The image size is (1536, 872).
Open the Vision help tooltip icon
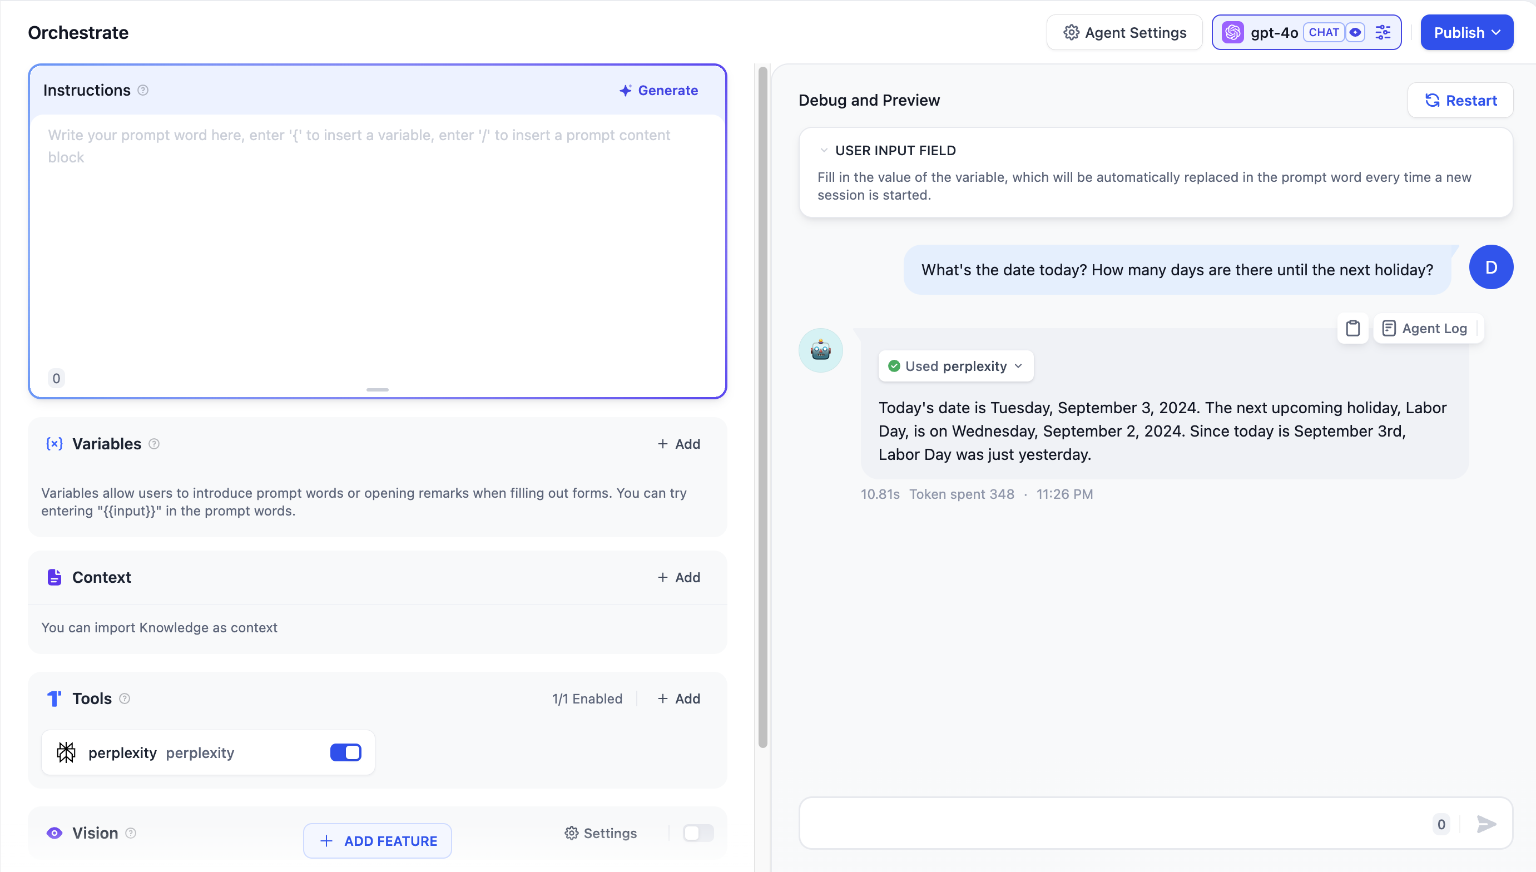pos(131,833)
